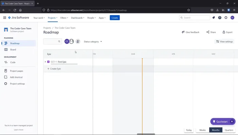Filter by the unassigned avatar

(x=71, y=41)
